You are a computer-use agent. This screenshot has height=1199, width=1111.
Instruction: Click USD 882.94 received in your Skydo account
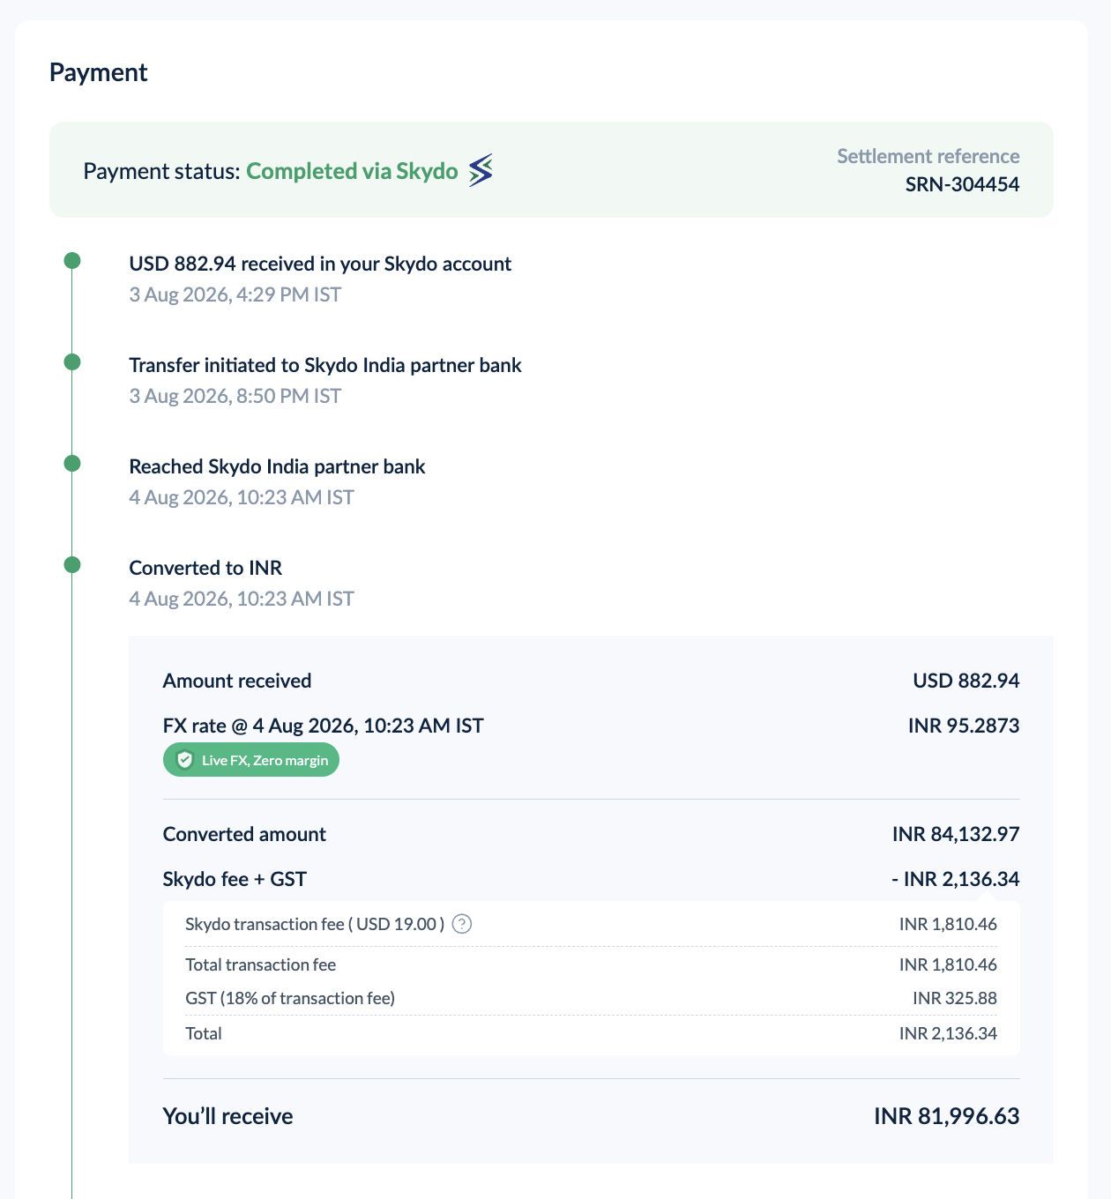(320, 264)
